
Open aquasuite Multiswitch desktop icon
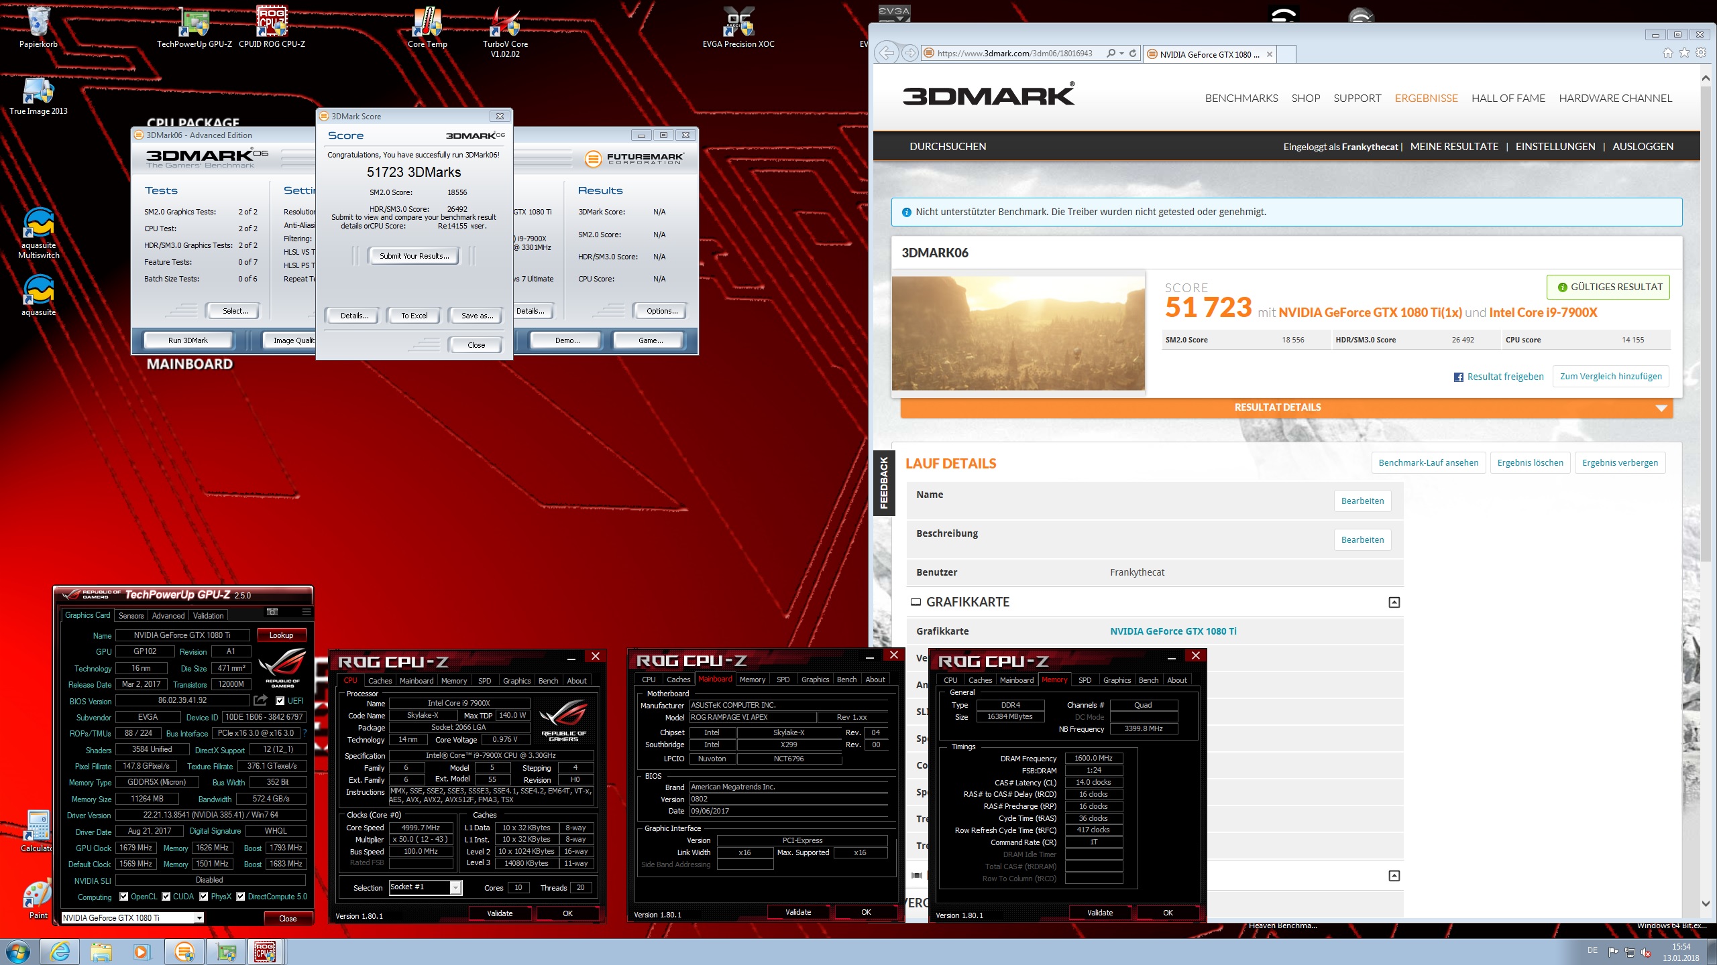pos(38,233)
